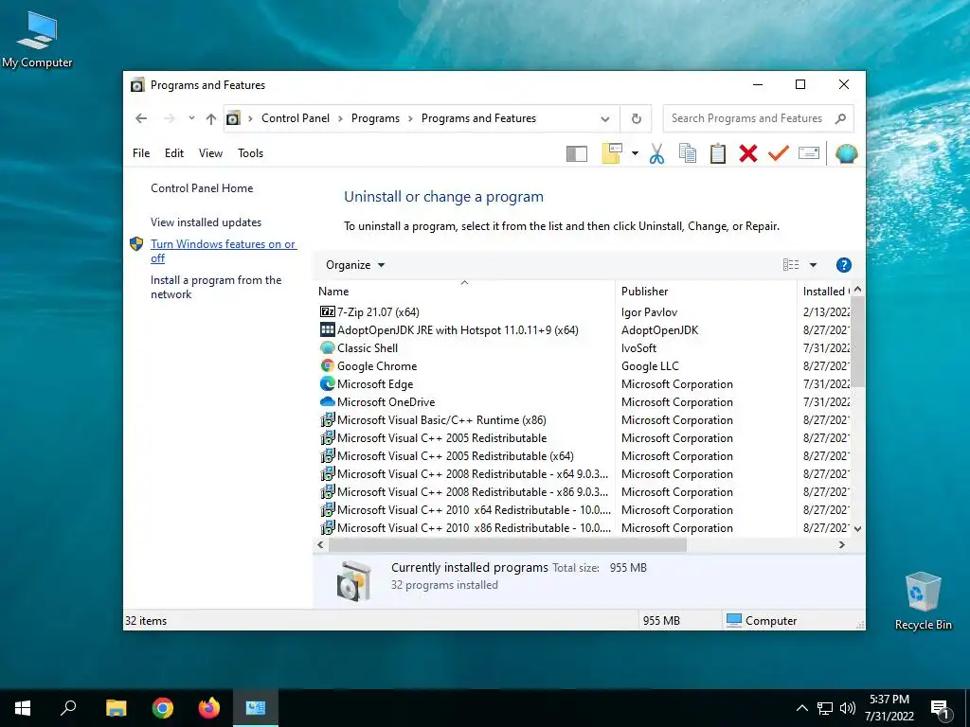Sort by the Publisher column header
The width and height of the screenshot is (970, 727).
tap(706, 292)
